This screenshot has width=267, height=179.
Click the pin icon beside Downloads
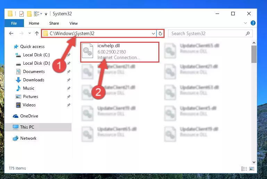[x=69, y=80]
